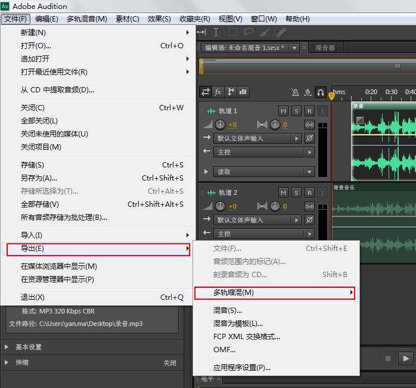The height and width of the screenshot is (388, 416).
Task: Adjust the Track 1 pan knob
Action: click(275, 125)
